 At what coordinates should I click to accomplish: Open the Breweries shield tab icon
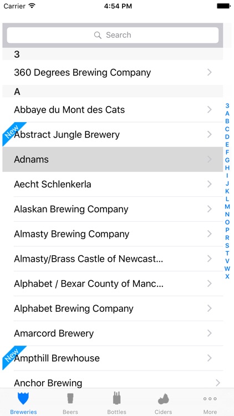[x=23, y=398]
